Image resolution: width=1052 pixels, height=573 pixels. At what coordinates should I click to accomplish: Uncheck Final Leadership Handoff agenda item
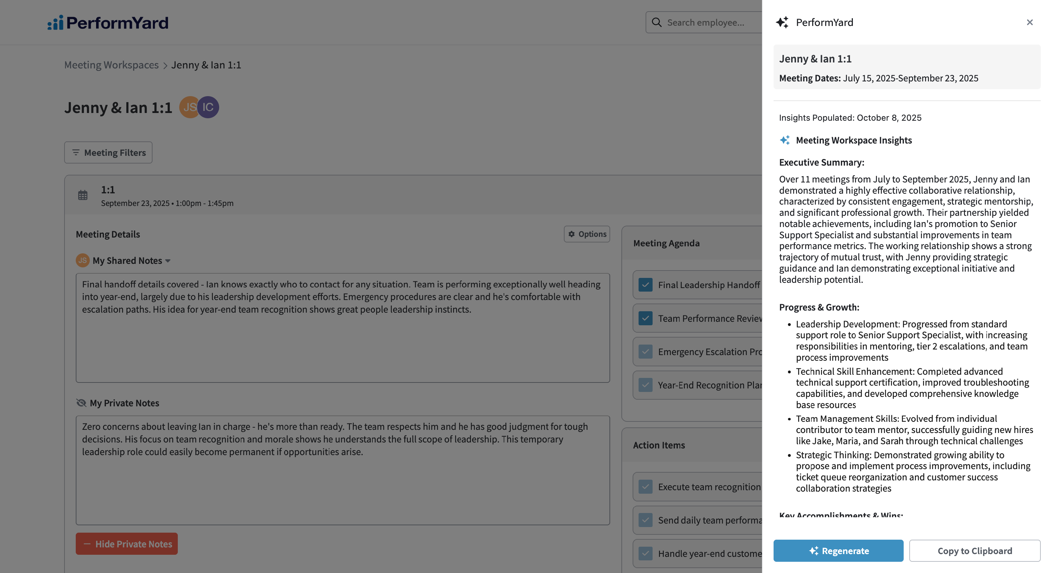coord(646,285)
